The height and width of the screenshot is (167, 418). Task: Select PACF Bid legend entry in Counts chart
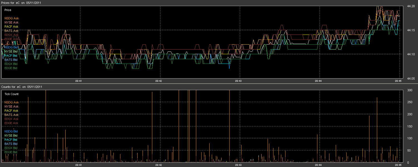(11, 140)
